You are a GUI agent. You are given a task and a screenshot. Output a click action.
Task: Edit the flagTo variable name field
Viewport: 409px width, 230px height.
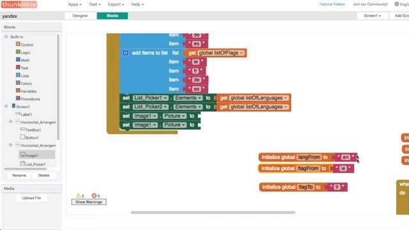(x=305, y=187)
